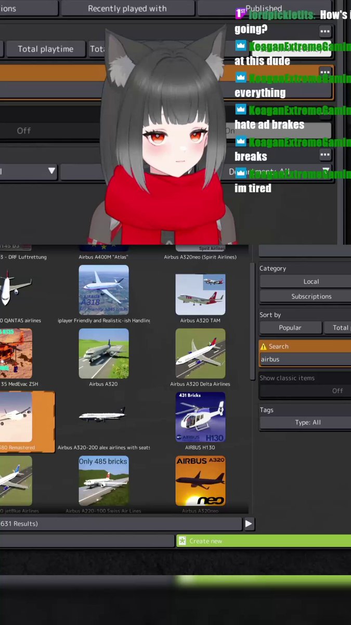
Task: Click the Create new star icon
Action: coord(182,541)
